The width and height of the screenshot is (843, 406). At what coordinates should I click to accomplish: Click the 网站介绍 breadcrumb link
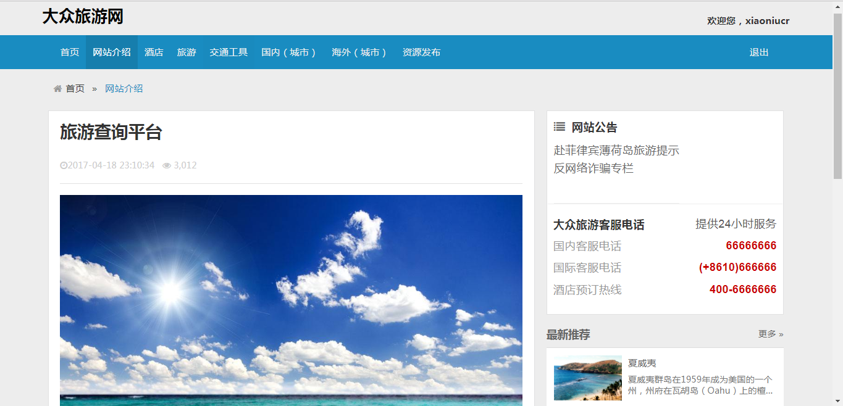124,89
